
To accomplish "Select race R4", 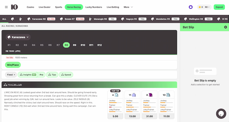I will click(x=34, y=45).
